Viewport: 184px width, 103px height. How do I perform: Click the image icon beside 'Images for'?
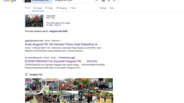click(x=27, y=74)
